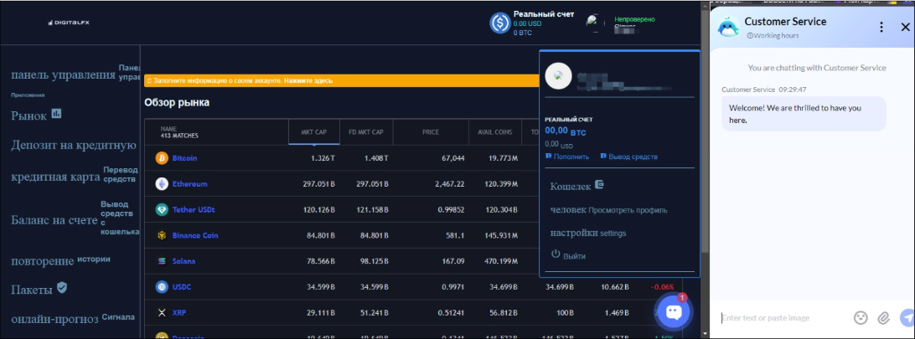Click the XRP coin icon
The width and height of the screenshot is (915, 339).
click(x=162, y=313)
